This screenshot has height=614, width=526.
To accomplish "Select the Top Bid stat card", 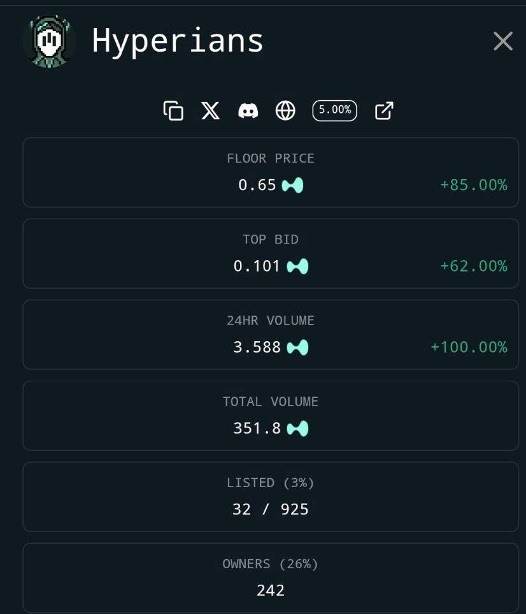I will click(x=271, y=253).
